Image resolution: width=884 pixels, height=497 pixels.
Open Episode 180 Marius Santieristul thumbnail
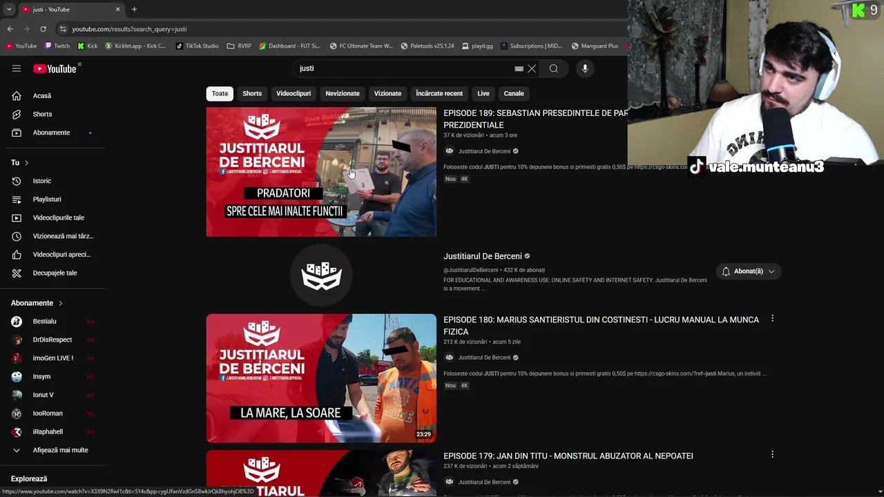(x=321, y=378)
